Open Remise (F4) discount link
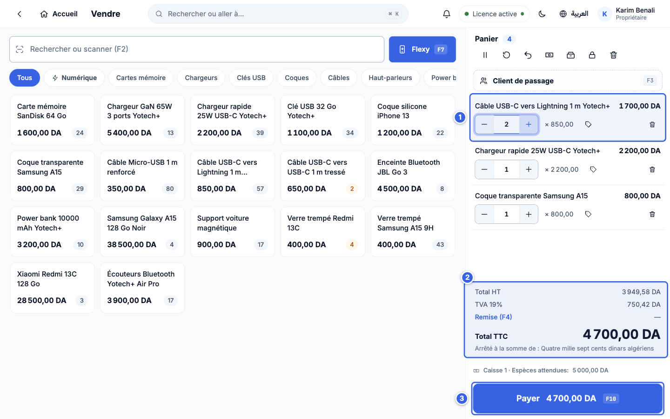 click(493, 317)
